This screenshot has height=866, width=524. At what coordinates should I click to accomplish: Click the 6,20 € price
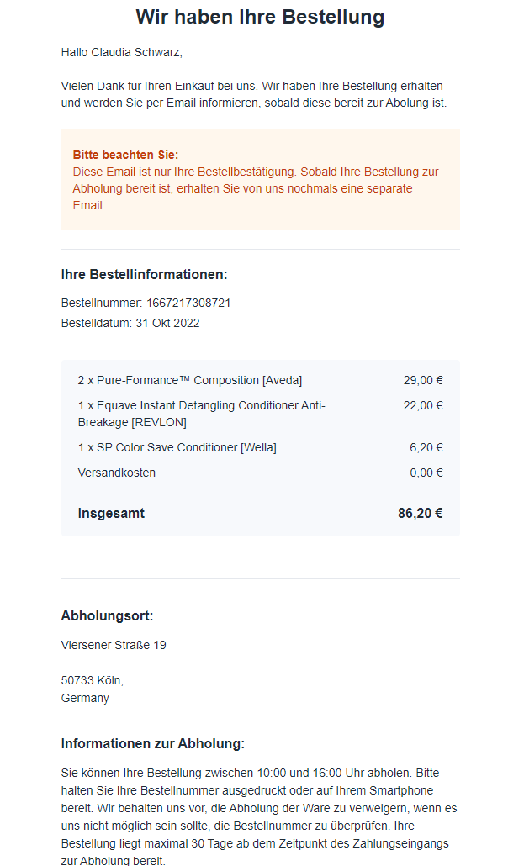point(426,447)
